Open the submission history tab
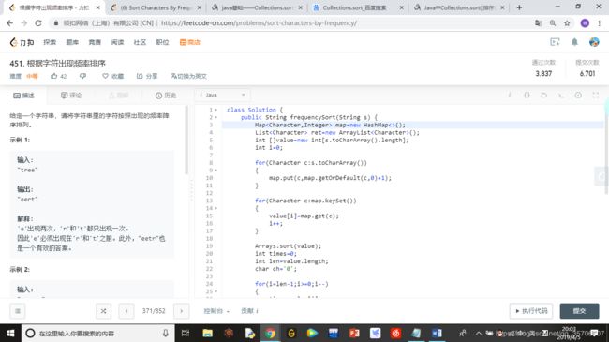Image resolution: width=609 pixels, height=342 pixels. 166,96
